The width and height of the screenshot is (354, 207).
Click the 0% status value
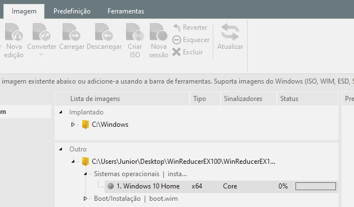283,186
